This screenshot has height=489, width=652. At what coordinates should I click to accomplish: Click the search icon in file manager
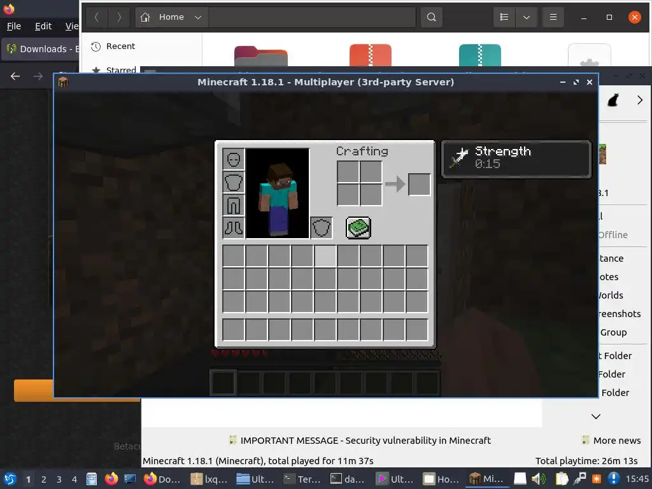[x=431, y=17]
